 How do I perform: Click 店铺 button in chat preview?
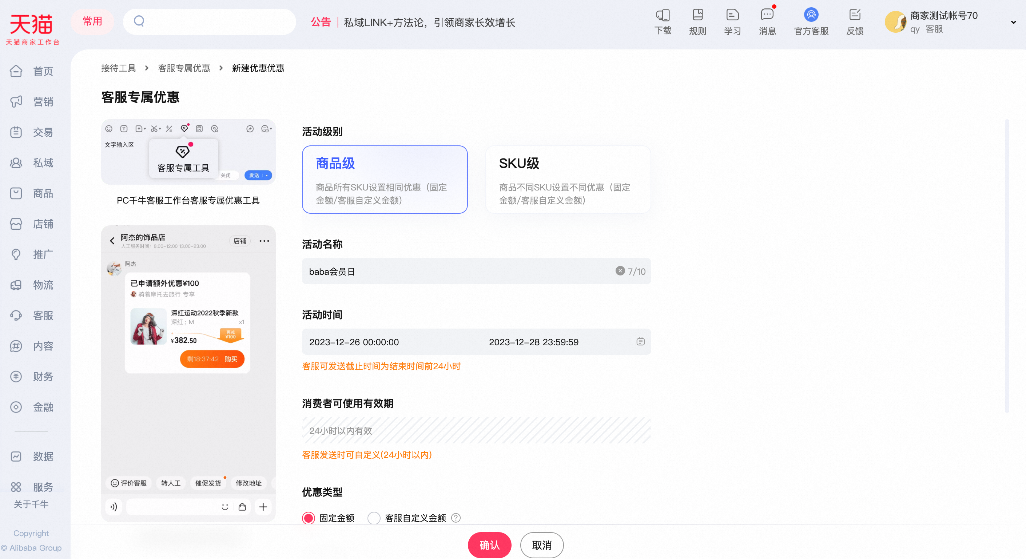[240, 241]
